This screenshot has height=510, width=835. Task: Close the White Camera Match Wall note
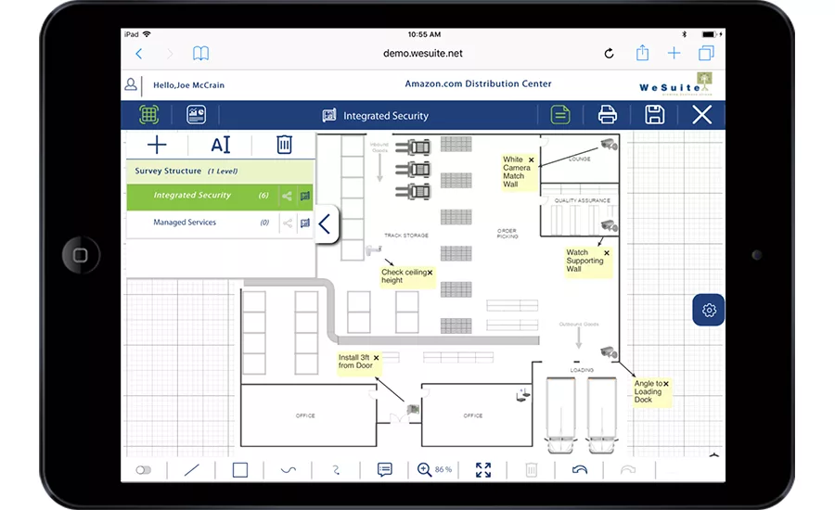click(531, 159)
